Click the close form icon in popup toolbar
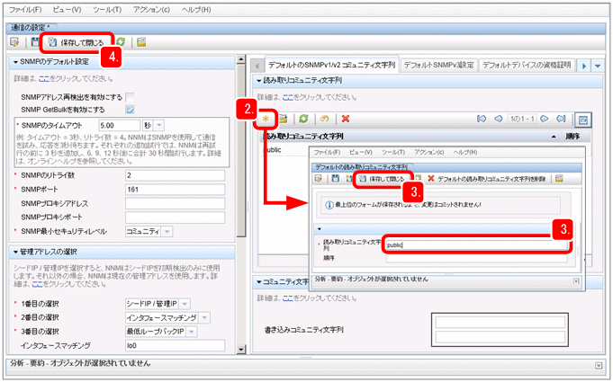The height and width of the screenshot is (382, 613). [x=319, y=179]
